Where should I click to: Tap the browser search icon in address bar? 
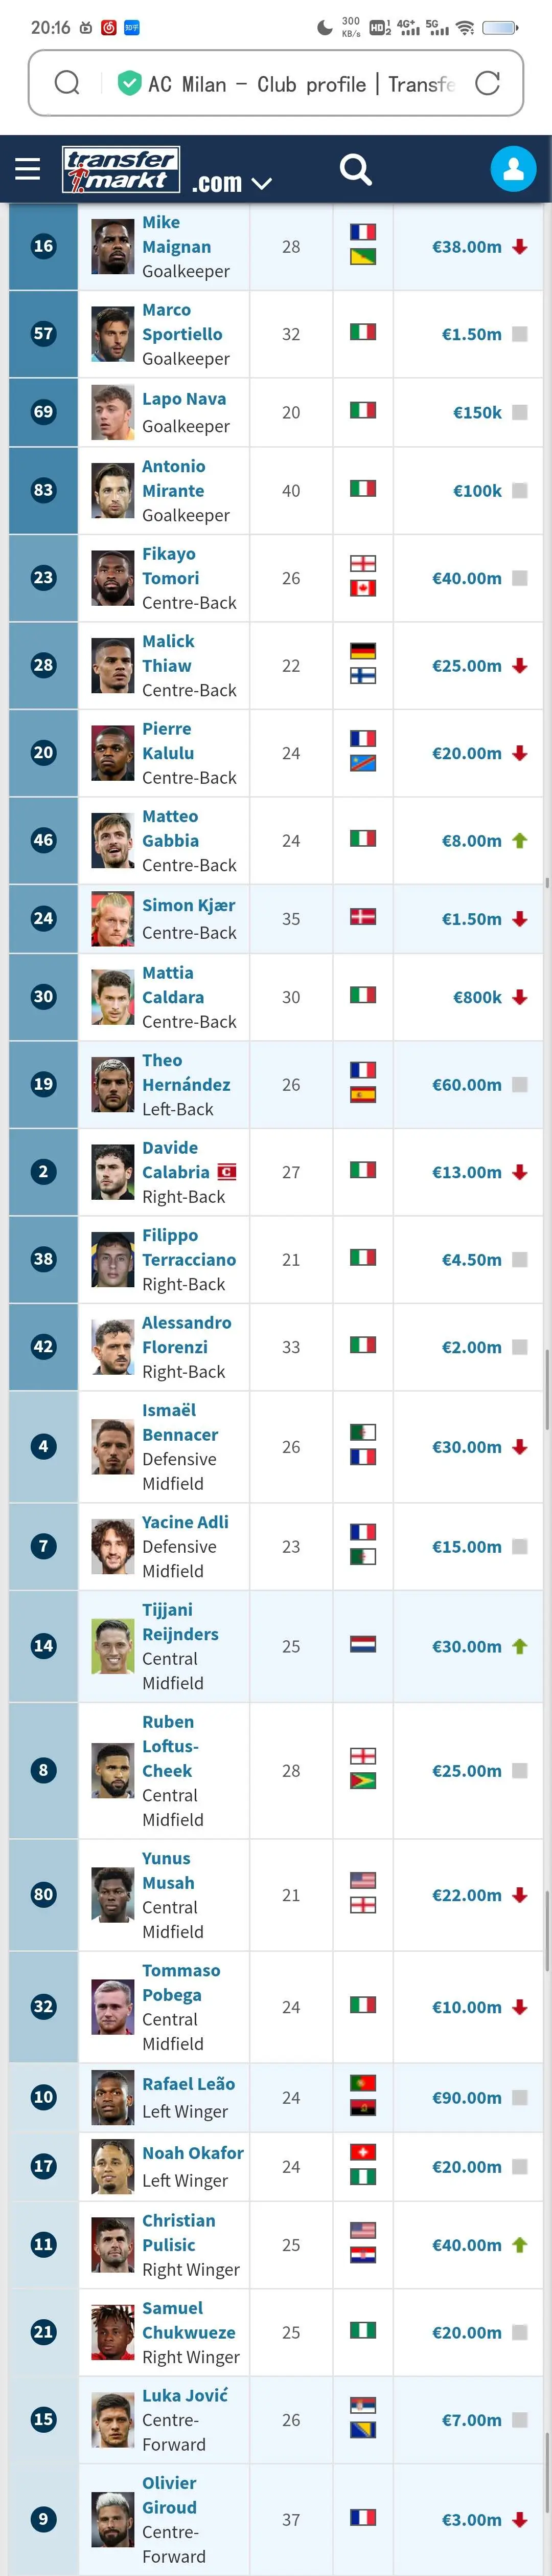coord(67,83)
